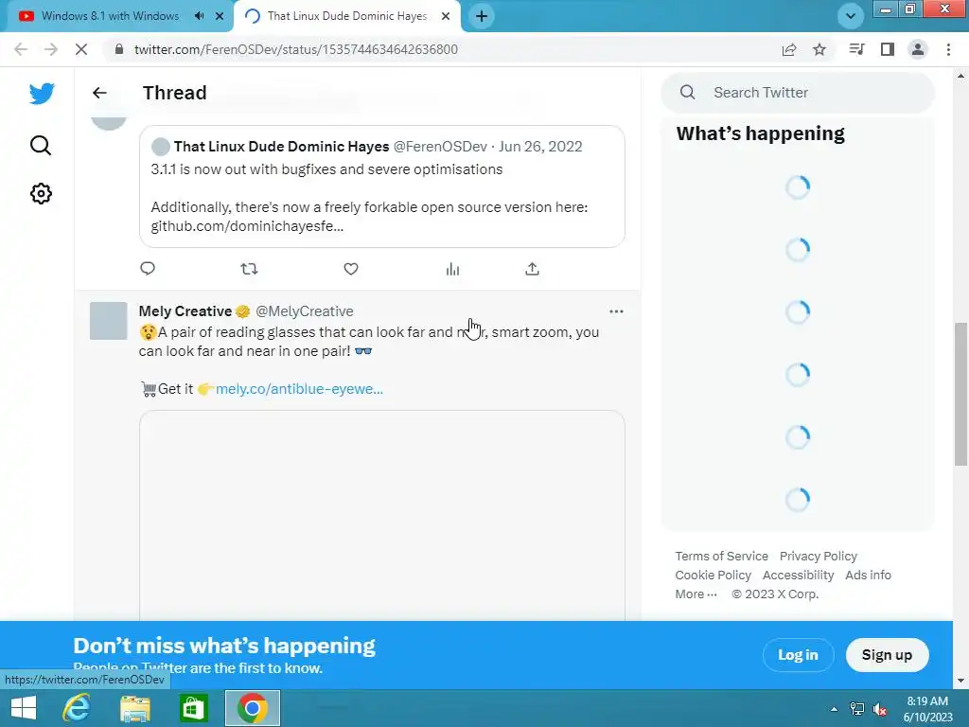Image resolution: width=969 pixels, height=727 pixels.
Task: Open a new tab with plus button
Action: (482, 16)
